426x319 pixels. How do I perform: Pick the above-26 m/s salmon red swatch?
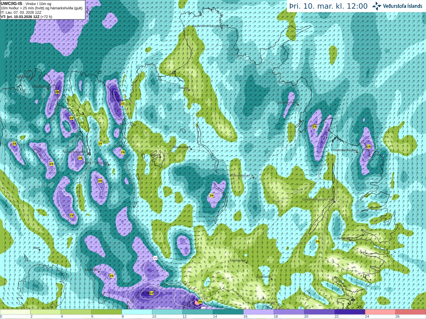tap(411, 312)
